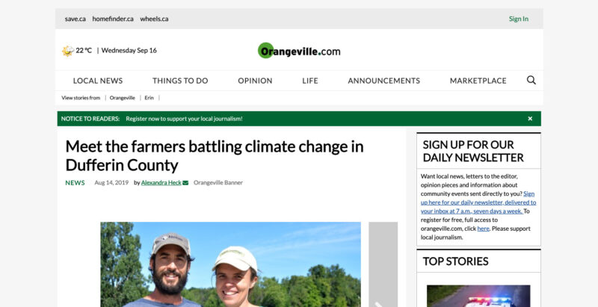Click the farmers article photo
This screenshot has width=598, height=307.
pos(230,265)
